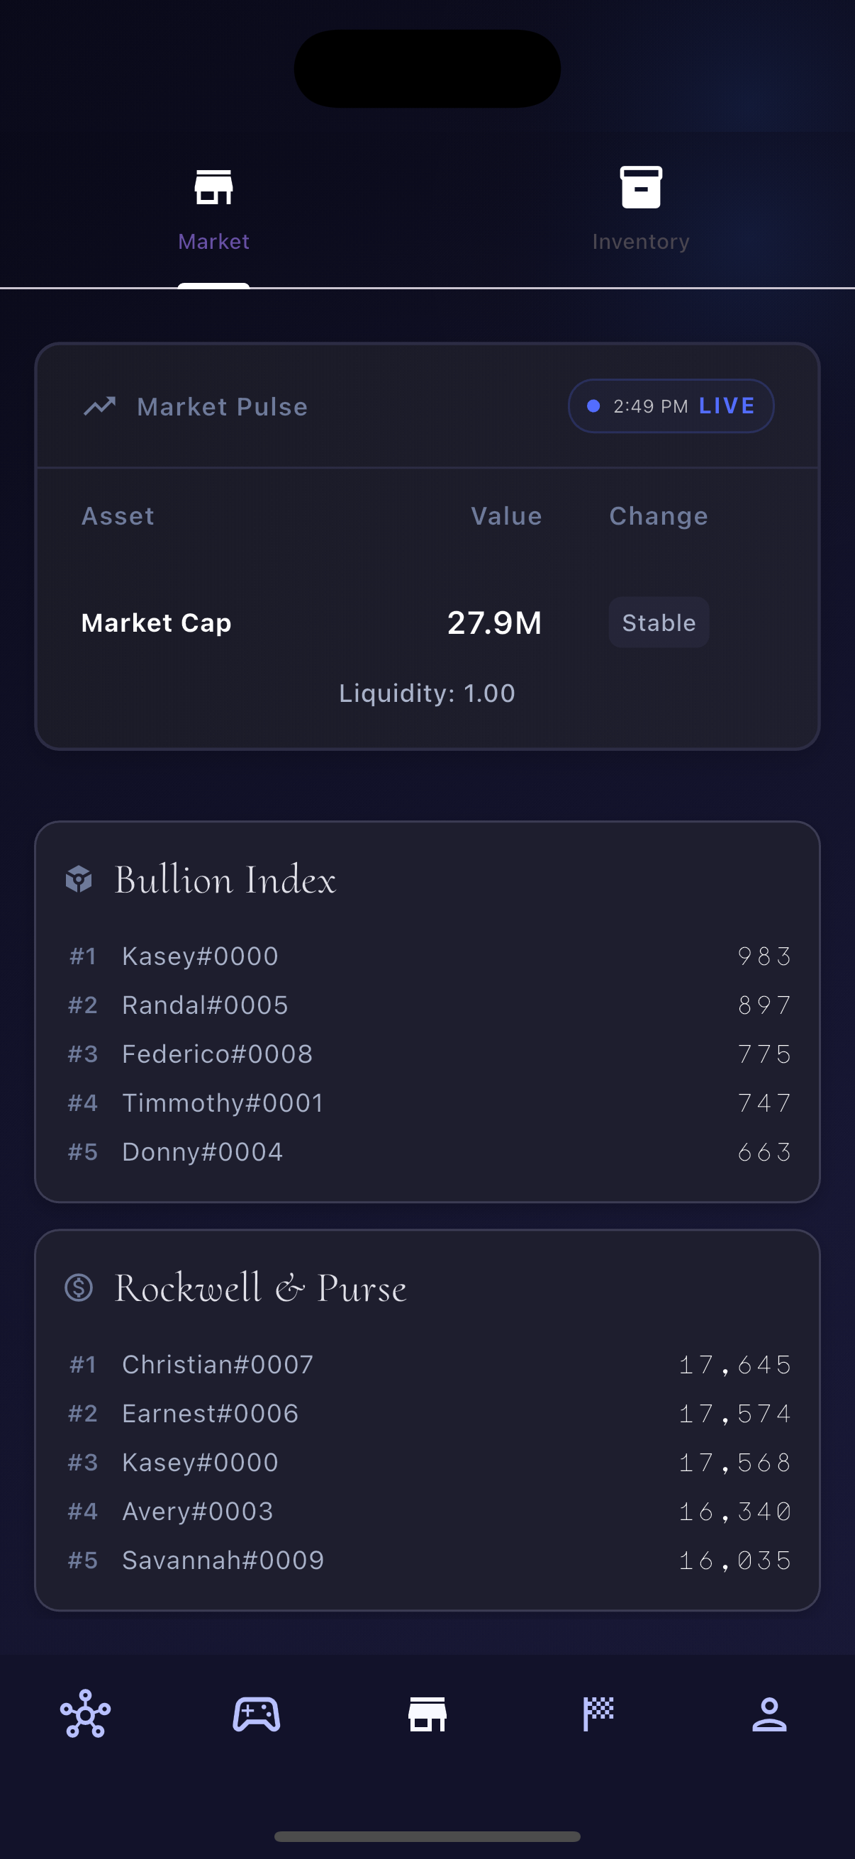855x1859 pixels.
Task: Tap the Liquidity: 1.00 label
Action: [x=427, y=693]
